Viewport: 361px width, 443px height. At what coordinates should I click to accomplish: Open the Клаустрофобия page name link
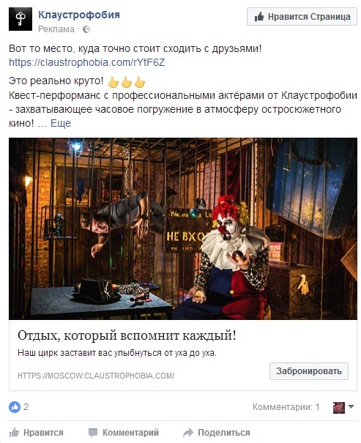pos(79,15)
